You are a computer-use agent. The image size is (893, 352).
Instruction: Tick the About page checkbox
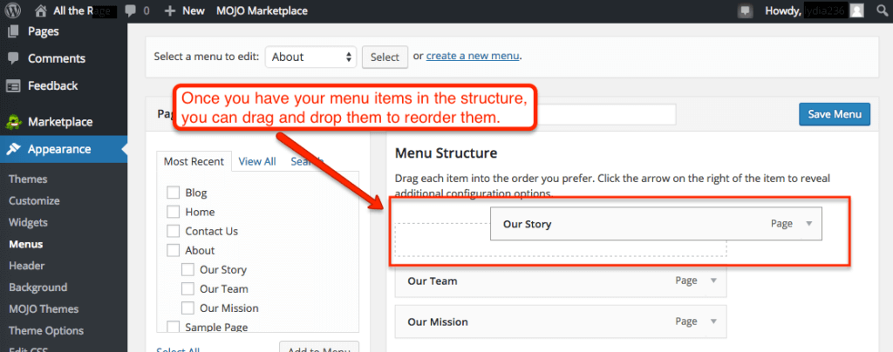[174, 250]
